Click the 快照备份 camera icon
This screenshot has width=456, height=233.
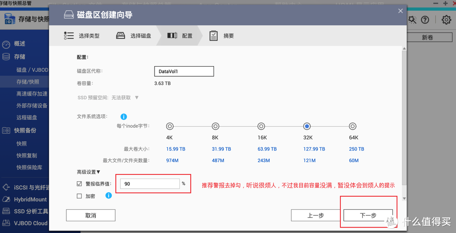(6, 131)
